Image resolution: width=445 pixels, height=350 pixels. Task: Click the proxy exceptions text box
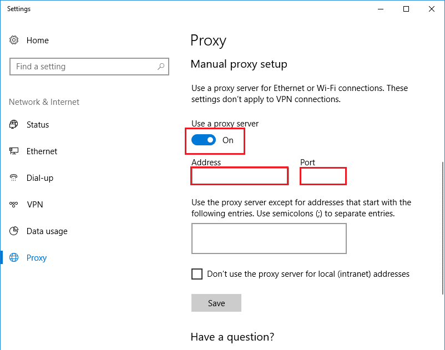269,239
